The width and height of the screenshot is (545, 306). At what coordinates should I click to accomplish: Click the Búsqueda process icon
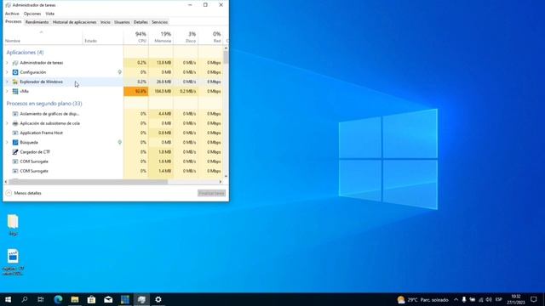pos(15,142)
